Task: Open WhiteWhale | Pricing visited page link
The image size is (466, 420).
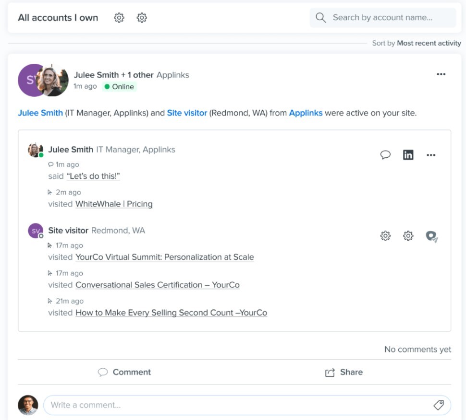Action: pyautogui.click(x=114, y=204)
